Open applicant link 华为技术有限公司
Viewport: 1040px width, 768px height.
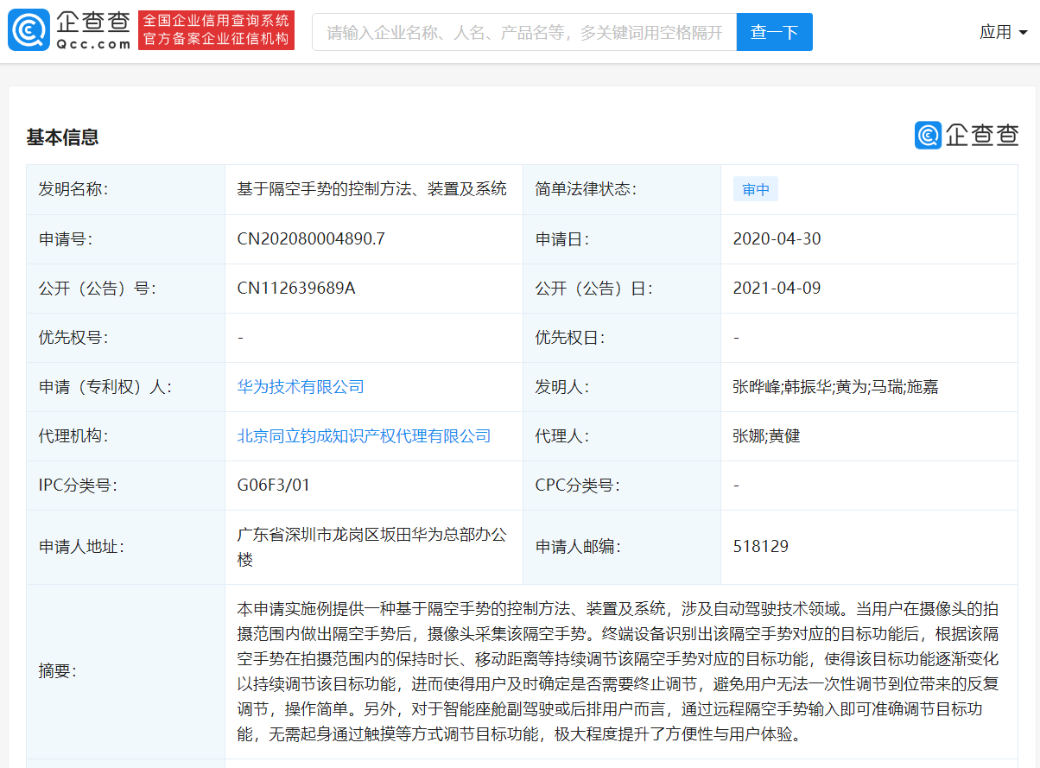pos(301,387)
